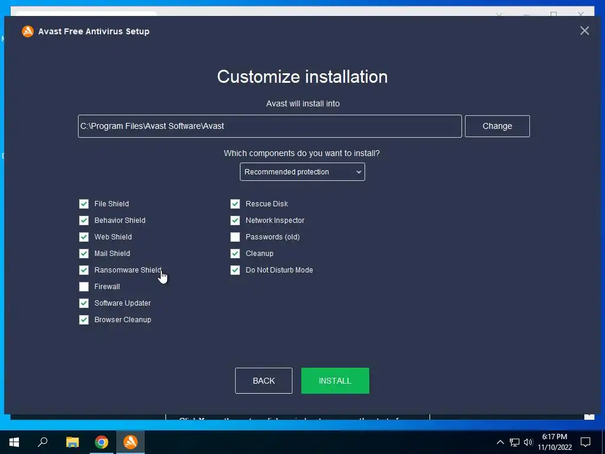
Task: Close the Avast setup dialog
Action: point(584,31)
